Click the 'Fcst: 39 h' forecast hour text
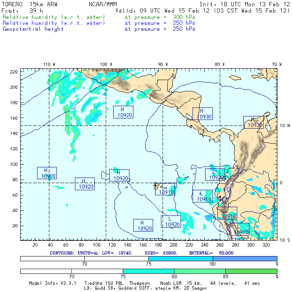Image resolution: width=292 pixels, height=292 pixels. coord(22,11)
